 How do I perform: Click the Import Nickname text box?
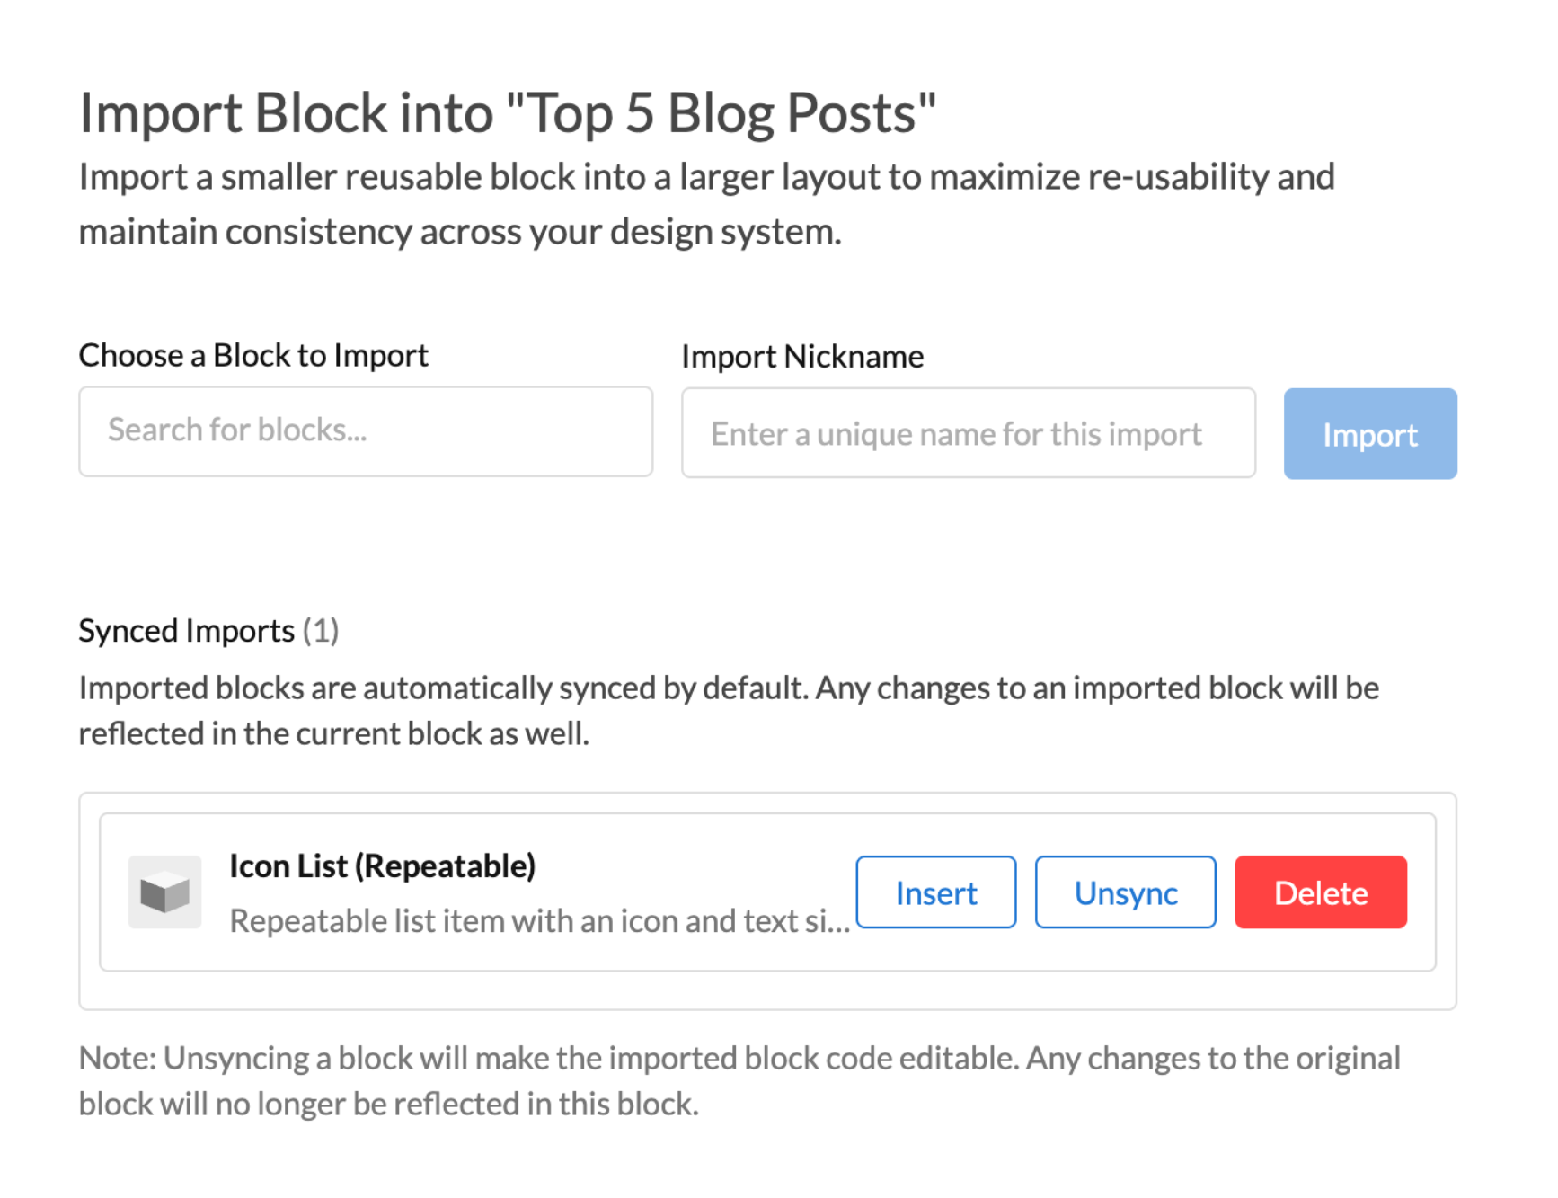(x=968, y=433)
